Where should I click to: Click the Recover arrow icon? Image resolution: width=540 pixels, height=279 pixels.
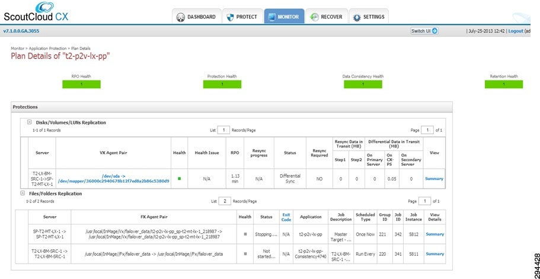[314, 17]
